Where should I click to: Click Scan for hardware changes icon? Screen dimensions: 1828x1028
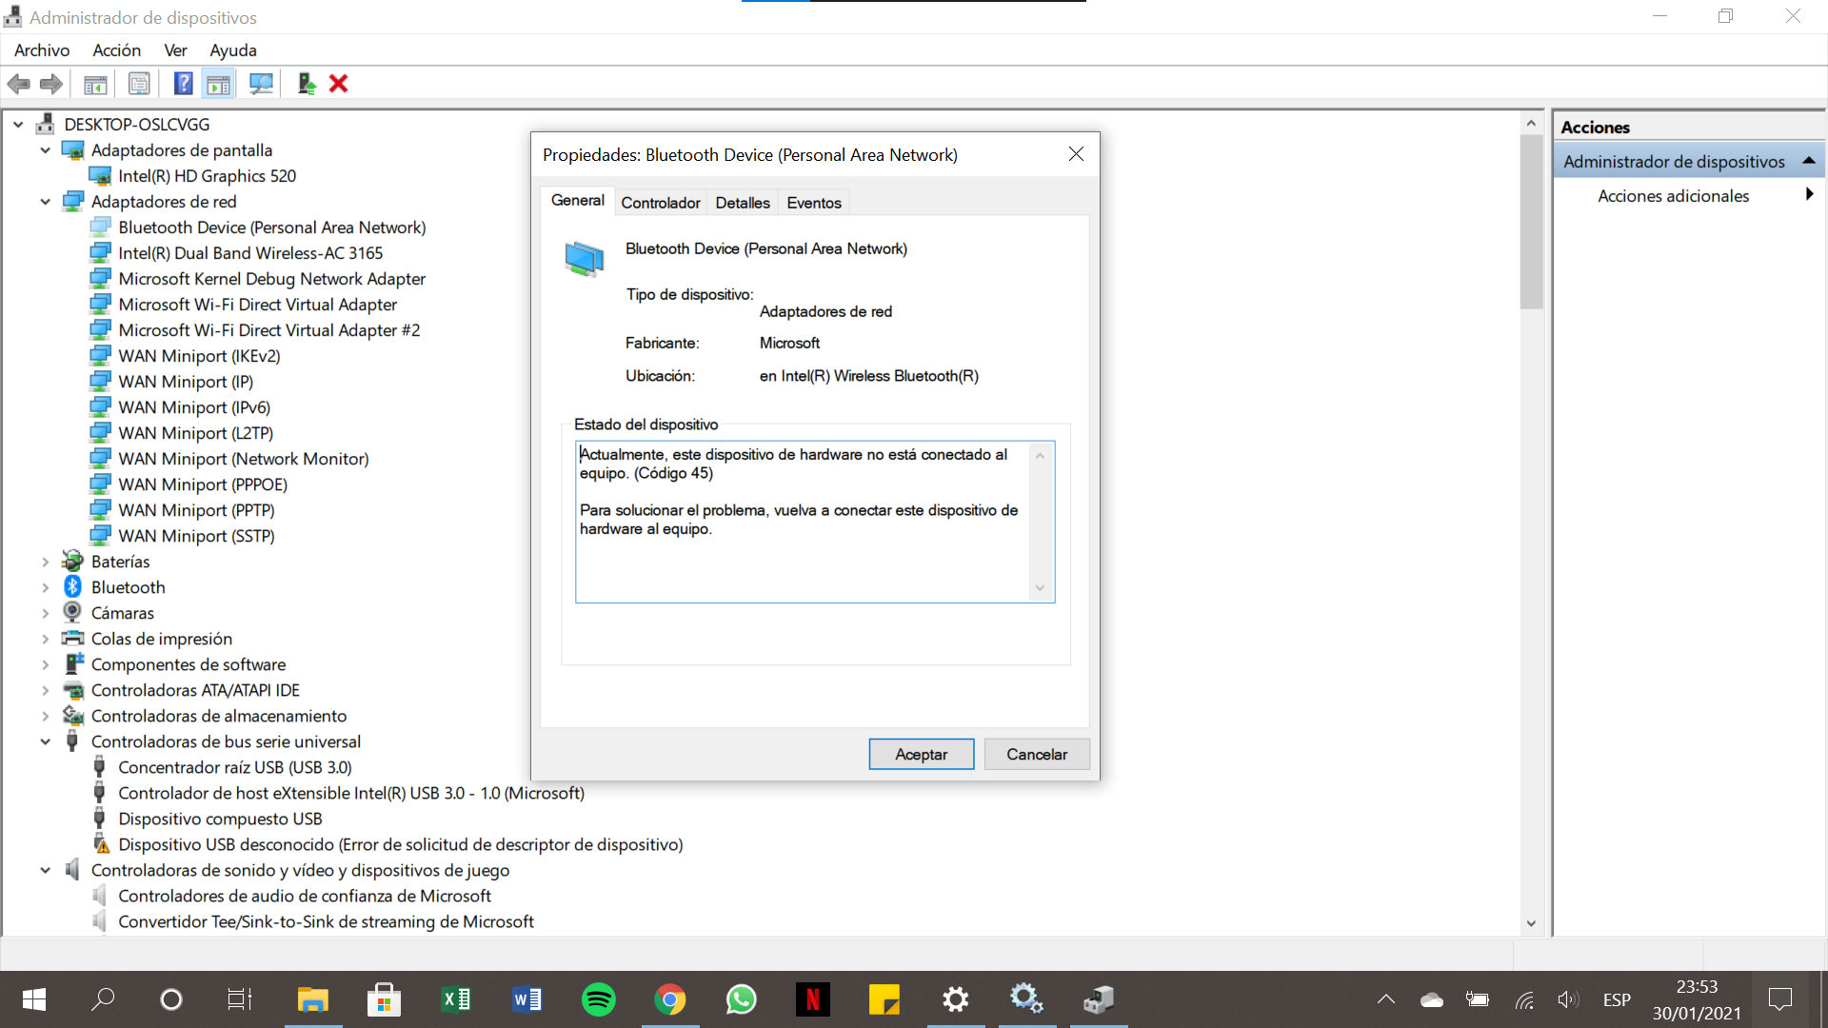coord(261,84)
